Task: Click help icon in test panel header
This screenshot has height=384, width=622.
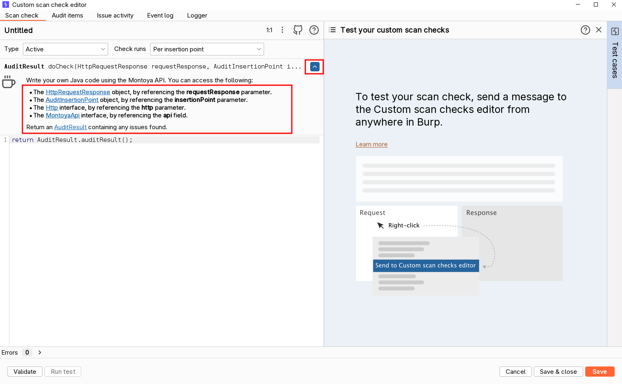Action: (585, 30)
